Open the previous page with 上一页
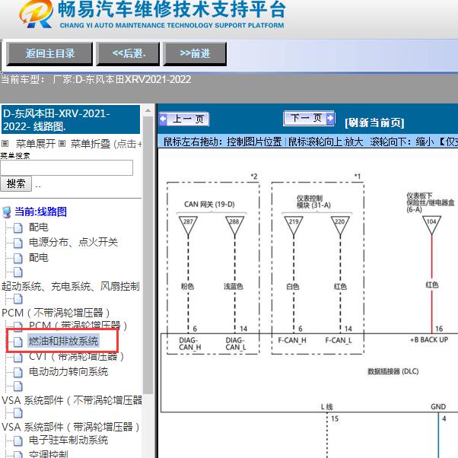The width and height of the screenshot is (458, 458). [x=184, y=119]
